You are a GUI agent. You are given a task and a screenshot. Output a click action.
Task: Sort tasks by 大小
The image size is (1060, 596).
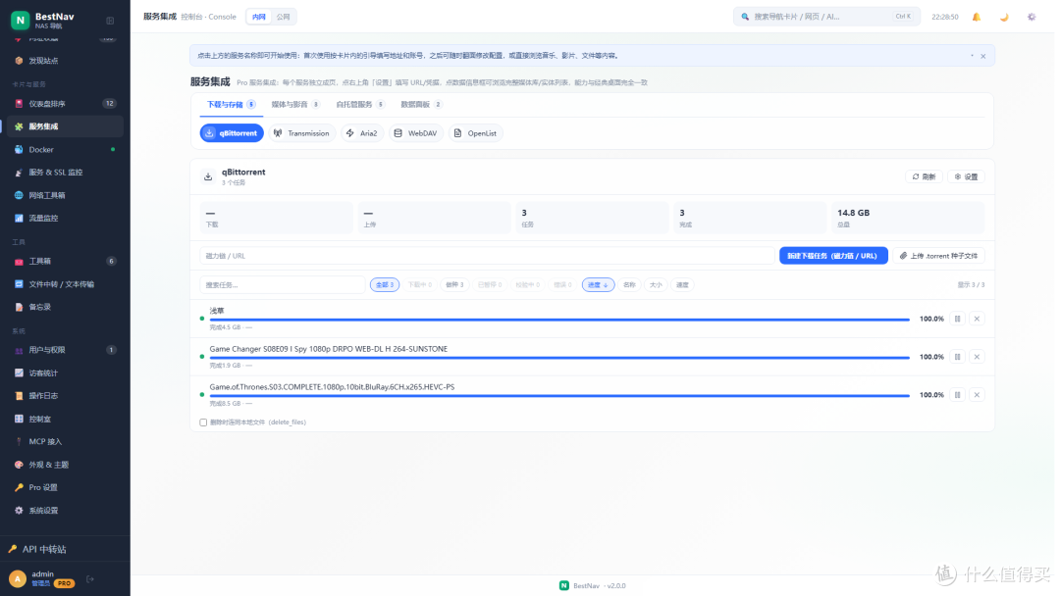[656, 285]
